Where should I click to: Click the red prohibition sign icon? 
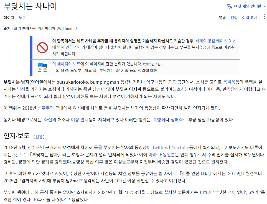42,47
